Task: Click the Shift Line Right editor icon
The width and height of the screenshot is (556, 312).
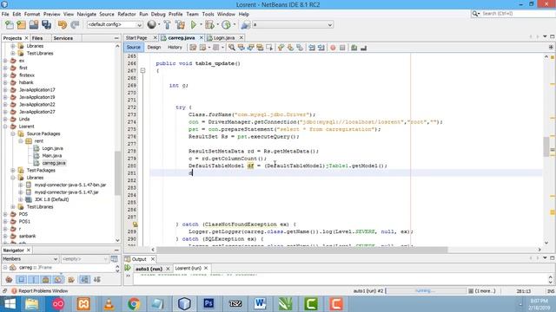Action: 321,48
